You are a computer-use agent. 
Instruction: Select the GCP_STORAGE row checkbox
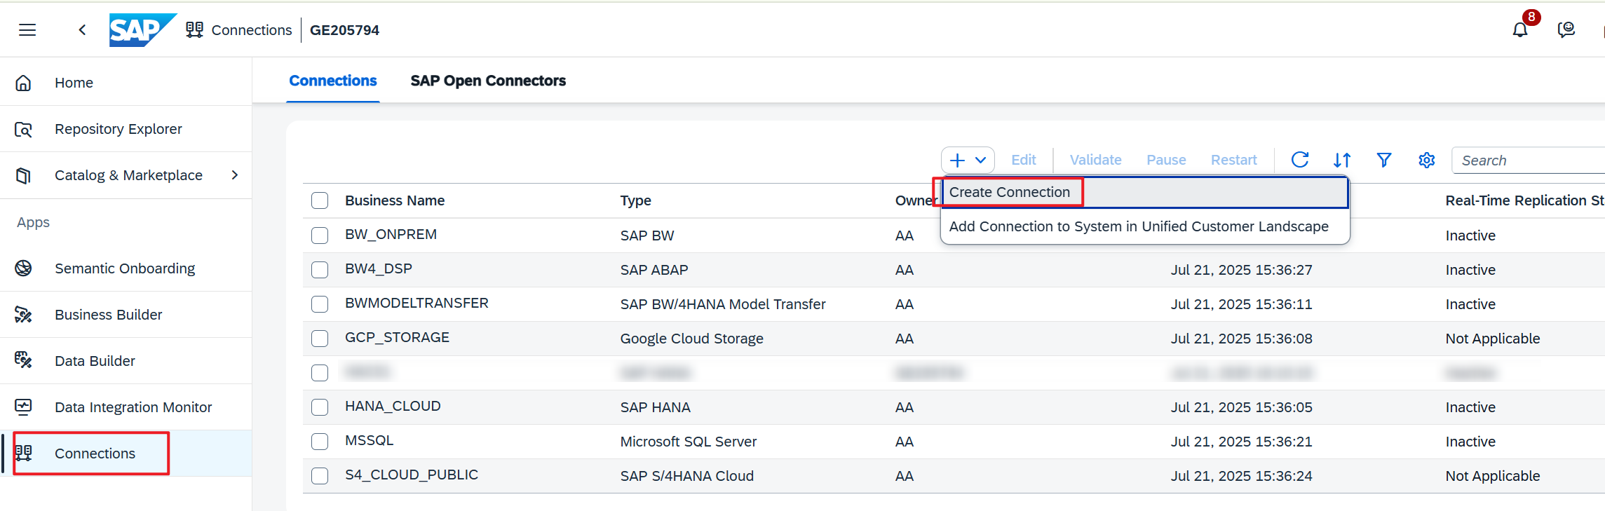pos(320,338)
